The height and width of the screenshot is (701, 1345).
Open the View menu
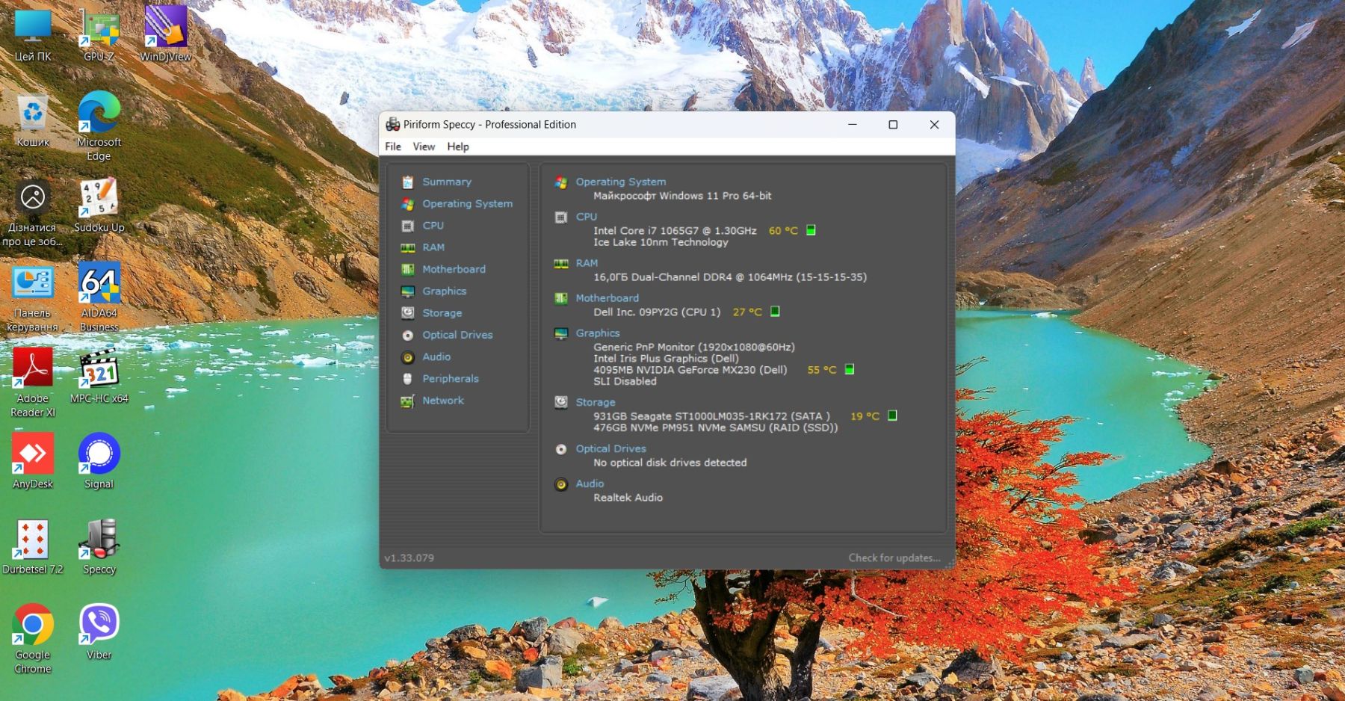424,146
